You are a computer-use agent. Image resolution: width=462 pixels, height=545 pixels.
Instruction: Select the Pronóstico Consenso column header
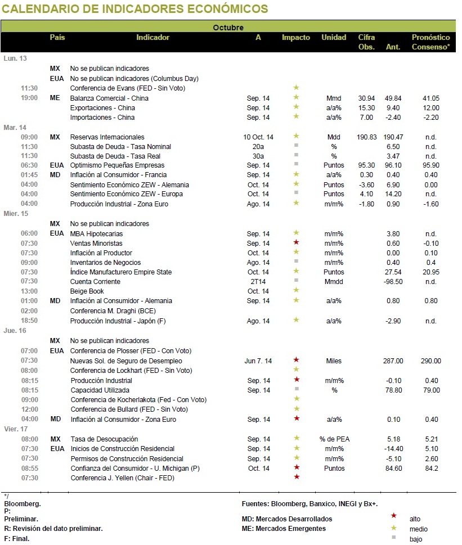coord(430,42)
